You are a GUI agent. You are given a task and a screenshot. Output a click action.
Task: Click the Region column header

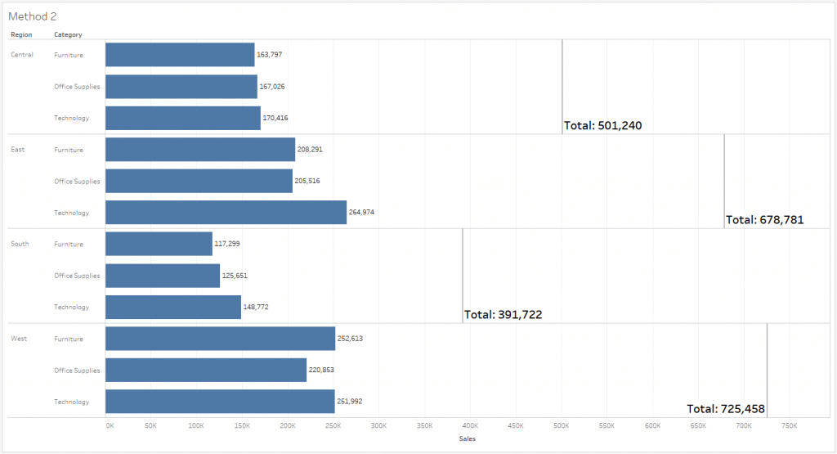[21, 34]
